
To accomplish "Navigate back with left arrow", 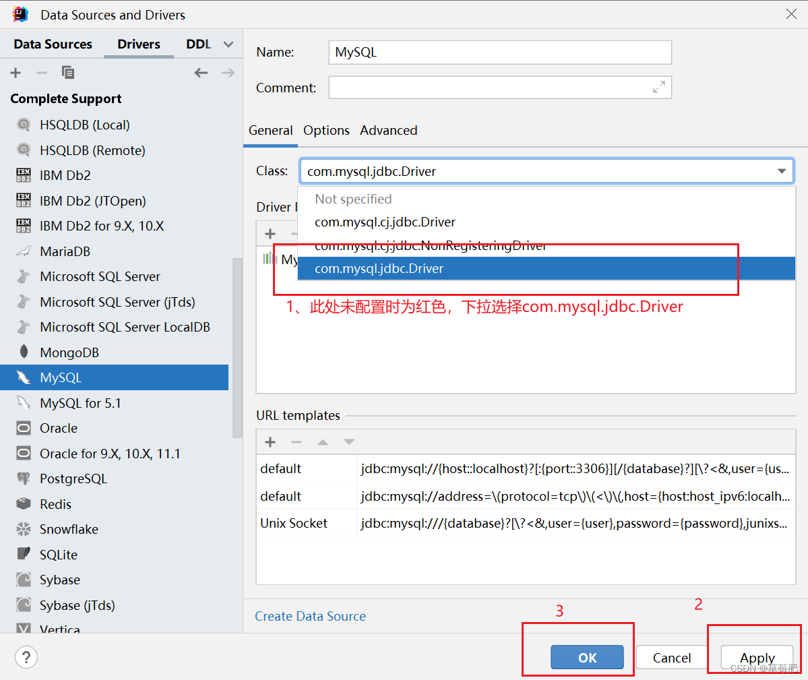I will (x=201, y=73).
